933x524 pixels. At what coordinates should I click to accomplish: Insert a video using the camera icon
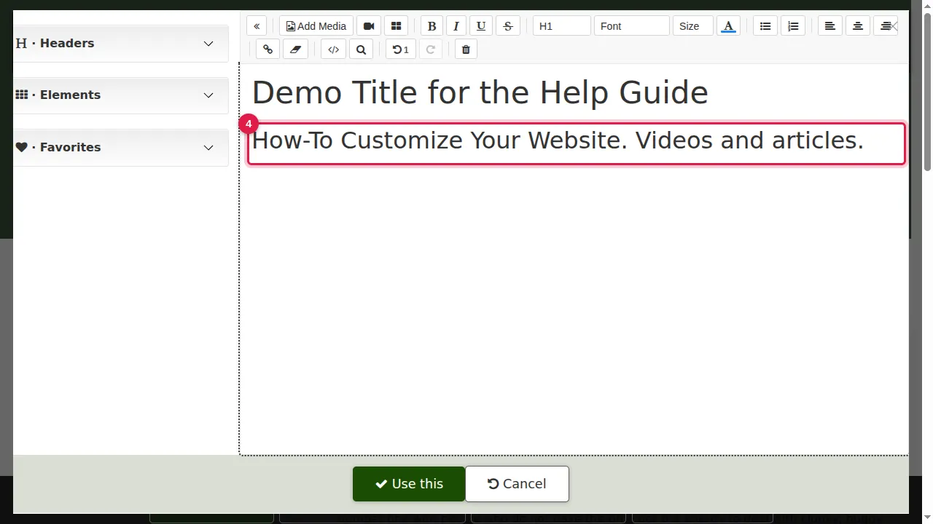coord(369,26)
